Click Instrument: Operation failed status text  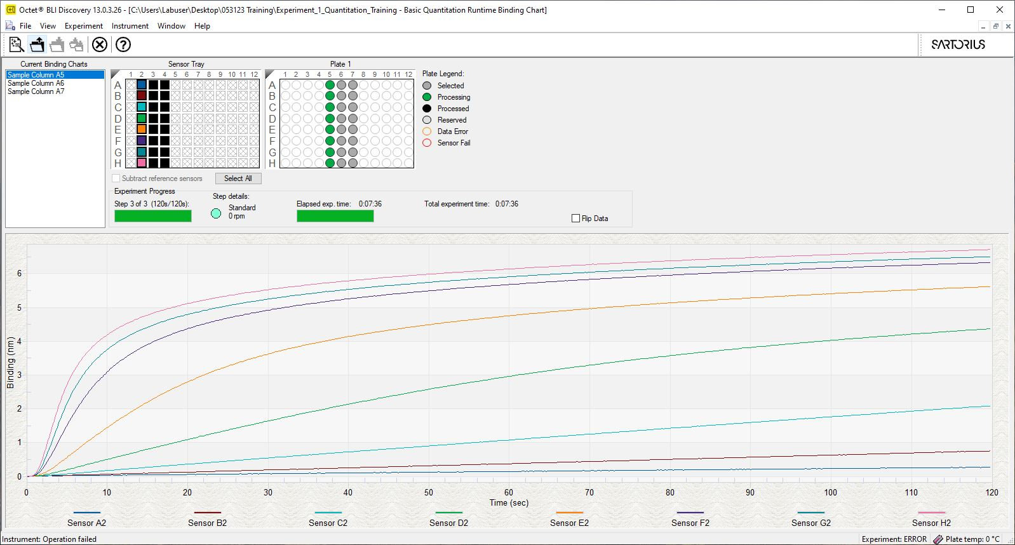(50, 539)
